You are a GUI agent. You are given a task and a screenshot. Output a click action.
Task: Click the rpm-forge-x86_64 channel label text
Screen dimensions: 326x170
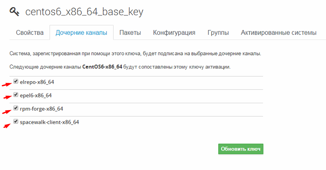(41, 109)
